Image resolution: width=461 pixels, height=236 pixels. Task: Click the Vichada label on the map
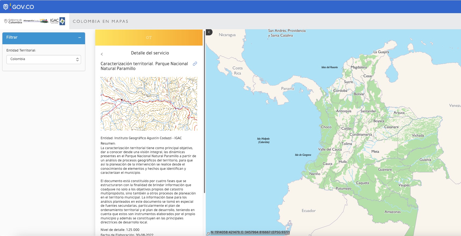click(x=418, y=135)
